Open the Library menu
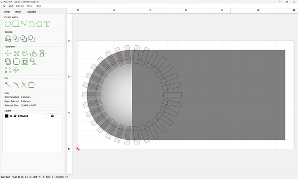298x179 pixels. point(20,6)
